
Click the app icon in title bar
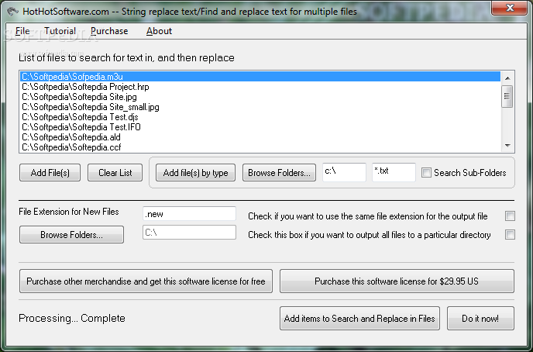point(13,11)
